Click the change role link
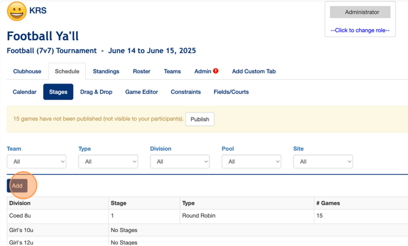The image size is (408, 246). pyautogui.click(x=360, y=30)
